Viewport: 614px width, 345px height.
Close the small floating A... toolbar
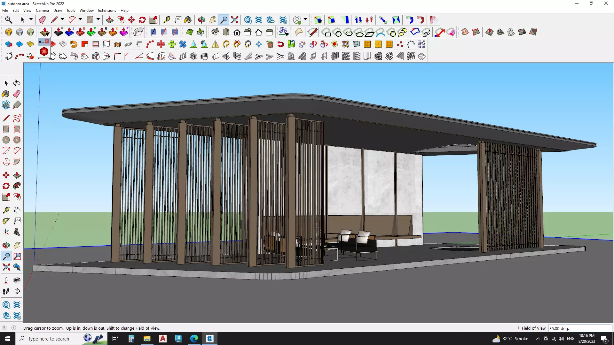(47, 42)
